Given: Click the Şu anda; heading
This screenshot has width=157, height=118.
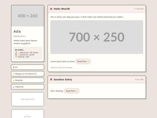Looking at the screenshot, I should click(x=19, y=50).
